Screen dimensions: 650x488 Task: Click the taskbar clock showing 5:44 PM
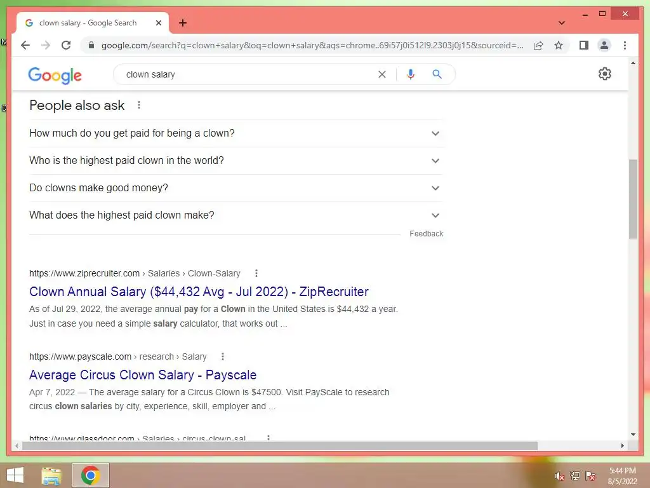click(622, 476)
